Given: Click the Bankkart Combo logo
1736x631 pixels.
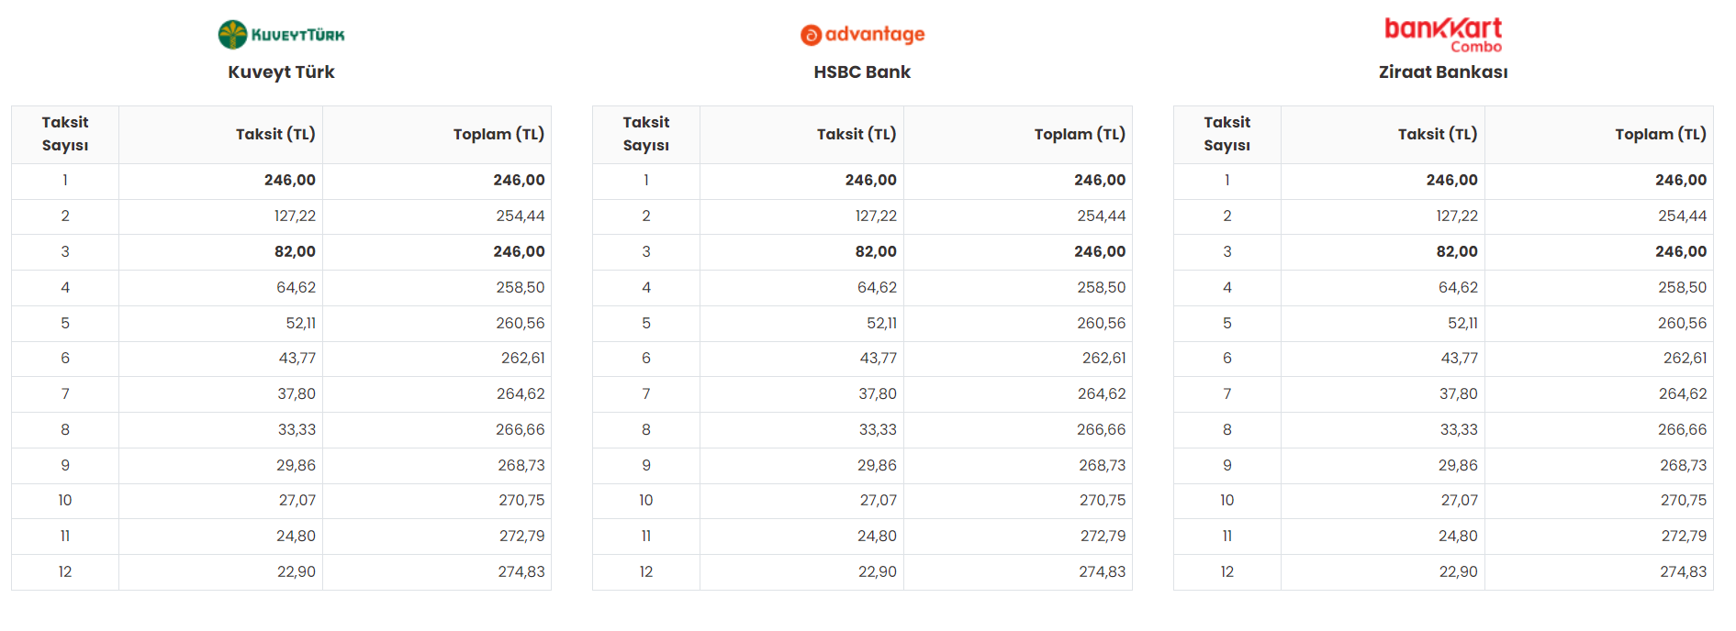Looking at the screenshot, I should tap(1443, 35).
